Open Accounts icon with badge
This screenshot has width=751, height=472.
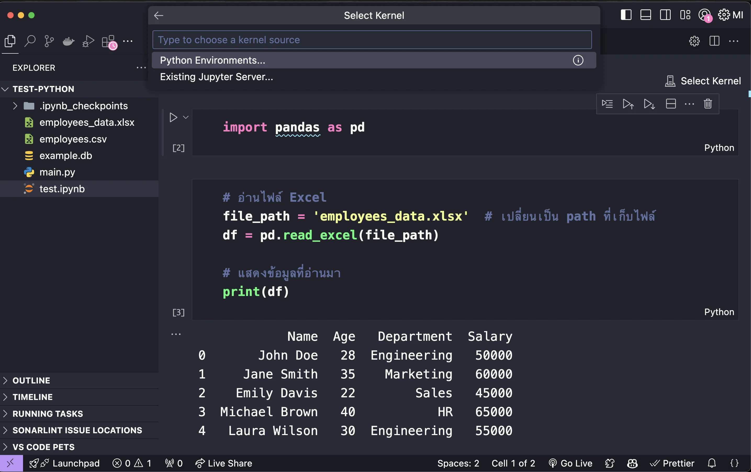pyautogui.click(x=705, y=15)
